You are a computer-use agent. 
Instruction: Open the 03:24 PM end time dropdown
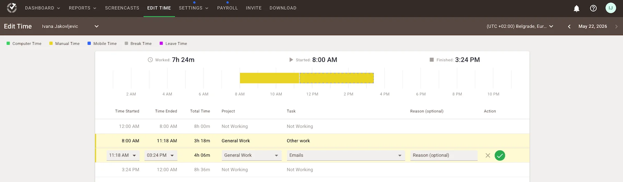pyautogui.click(x=161, y=155)
